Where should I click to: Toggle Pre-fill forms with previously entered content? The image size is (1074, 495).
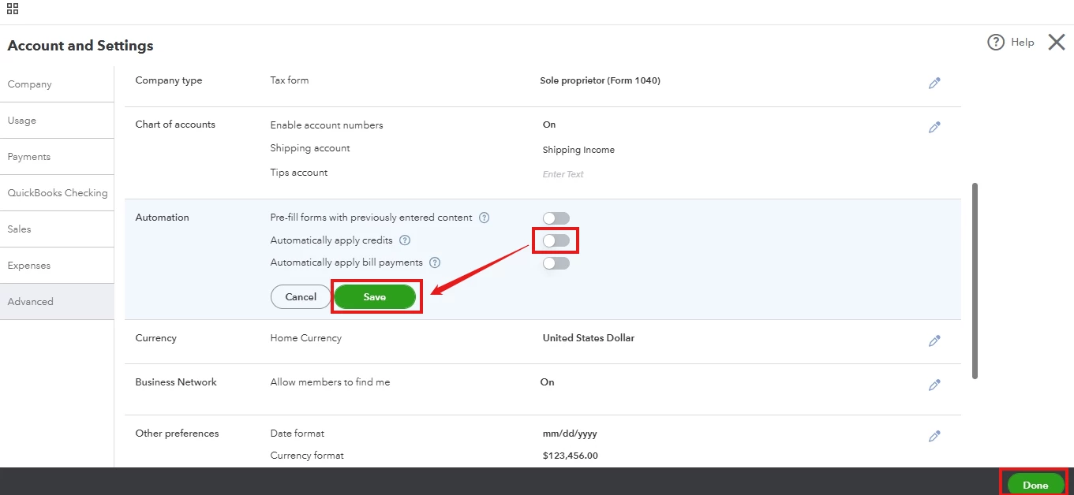[556, 218]
